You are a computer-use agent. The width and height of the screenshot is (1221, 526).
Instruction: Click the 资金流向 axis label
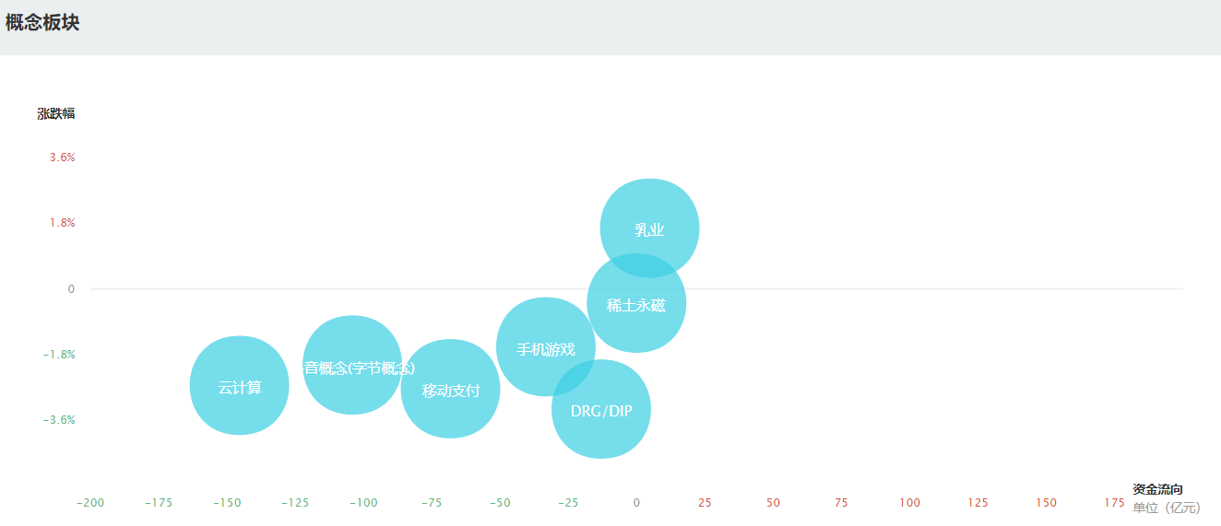(1157, 490)
